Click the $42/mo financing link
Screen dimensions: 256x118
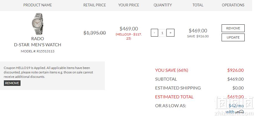point(236,106)
